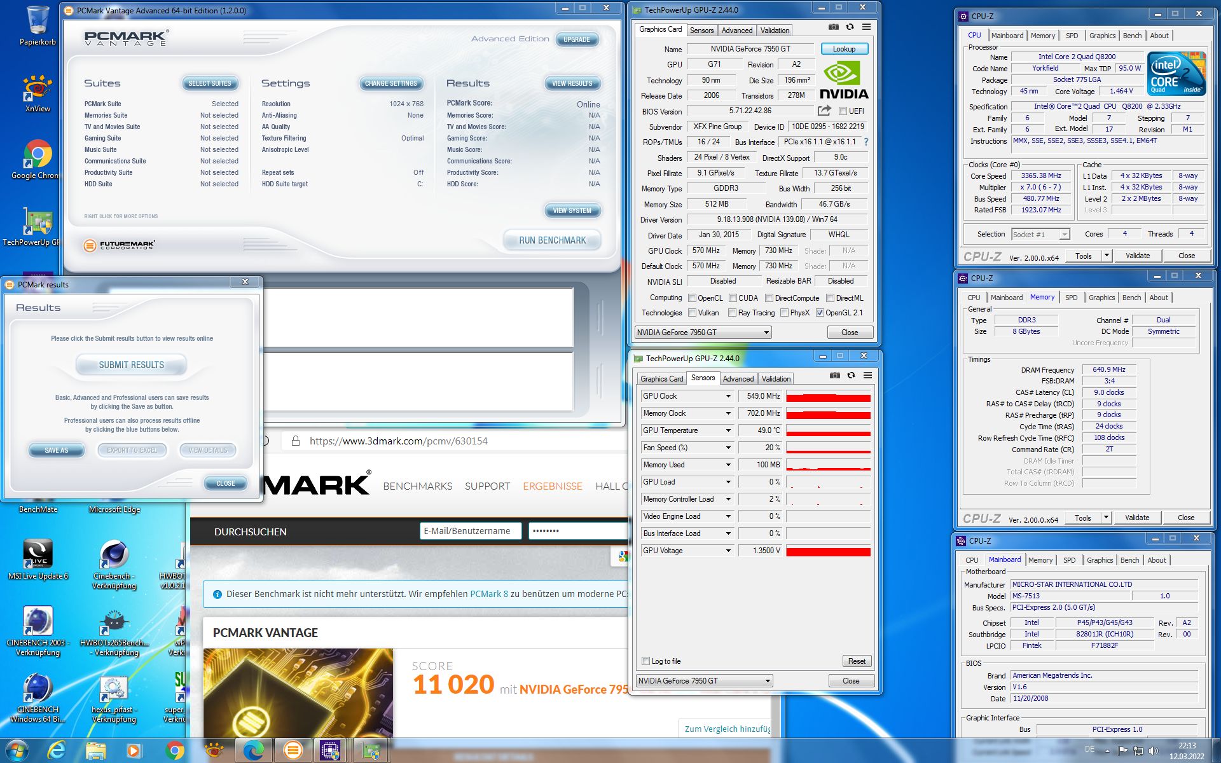The height and width of the screenshot is (763, 1221).
Task: Switch to Advanced tab in upper GPU-Z
Action: tap(736, 31)
